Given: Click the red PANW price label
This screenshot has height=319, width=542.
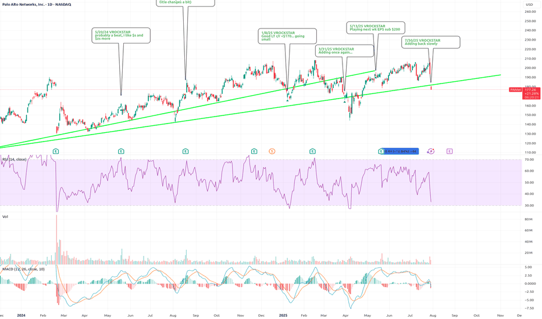Looking at the screenshot, I should [515, 90].
